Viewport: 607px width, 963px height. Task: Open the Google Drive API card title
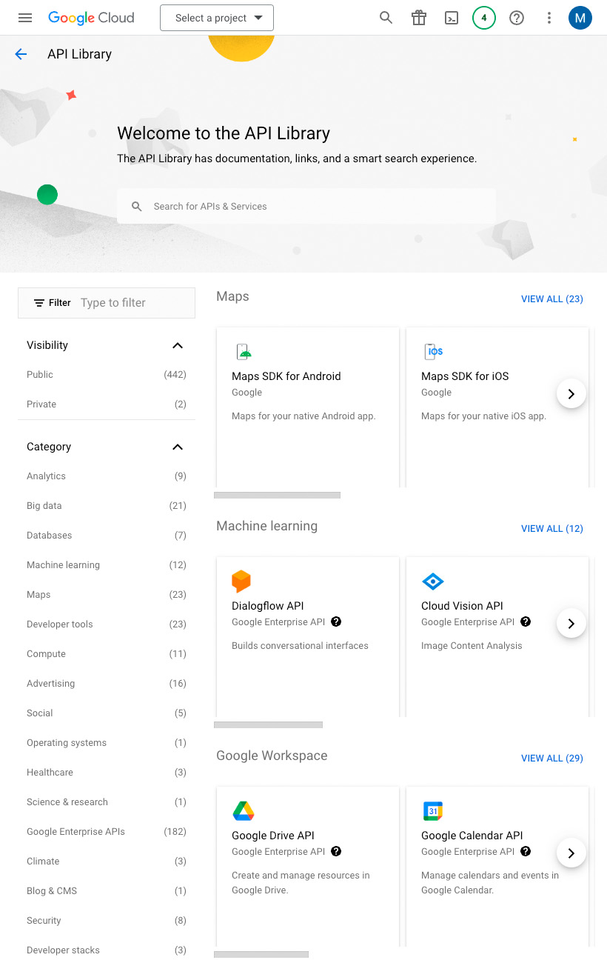273,836
